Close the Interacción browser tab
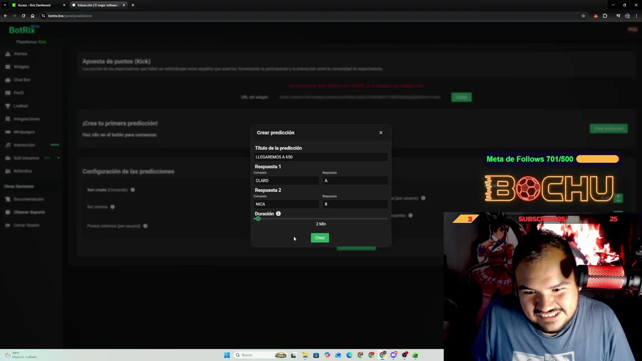Screen dimensions: 642x361 pyautogui.click(x=125, y=5)
